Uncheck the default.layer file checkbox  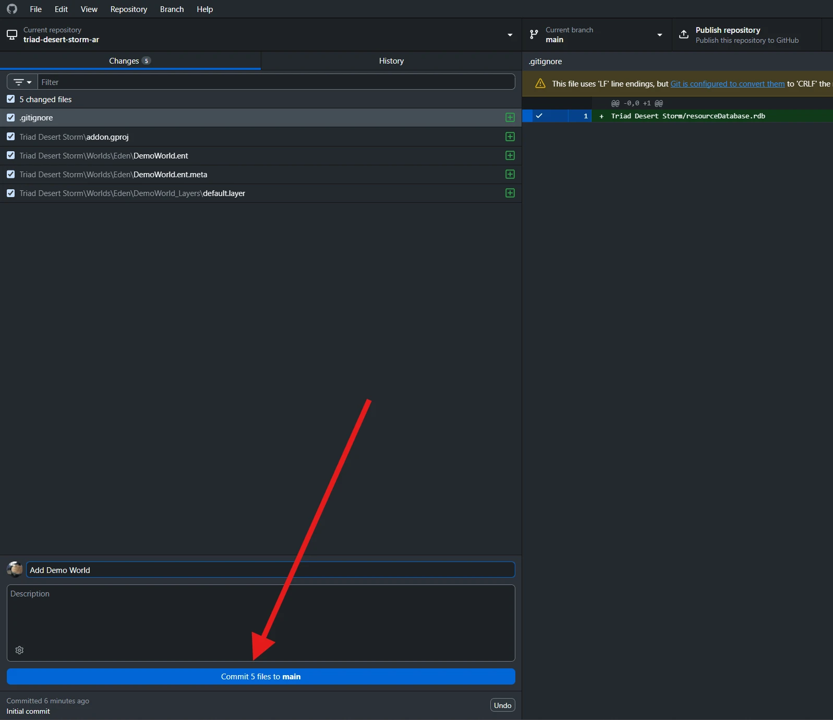(10, 193)
